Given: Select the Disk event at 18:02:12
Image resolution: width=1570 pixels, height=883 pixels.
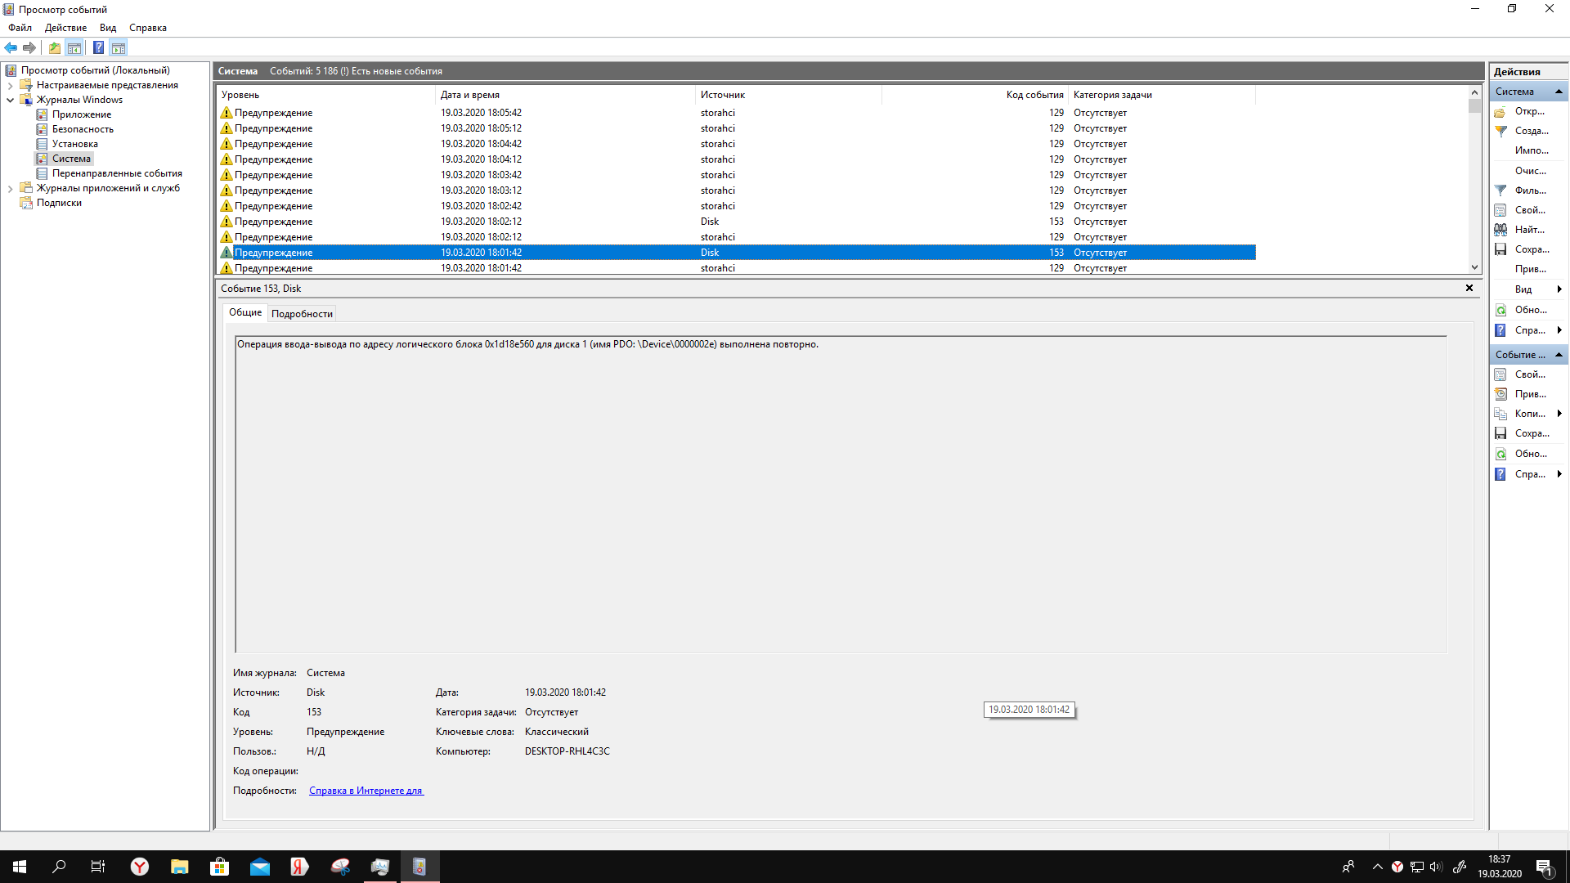Looking at the screenshot, I should 736,222.
